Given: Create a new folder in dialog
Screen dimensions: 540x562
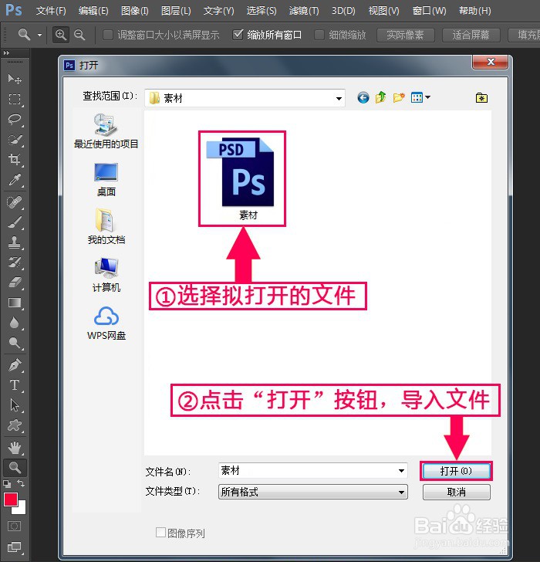Looking at the screenshot, I should [x=398, y=97].
